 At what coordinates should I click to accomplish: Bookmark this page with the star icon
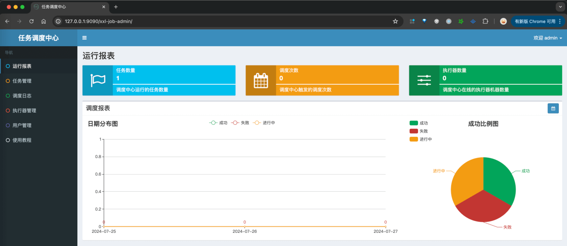(395, 21)
